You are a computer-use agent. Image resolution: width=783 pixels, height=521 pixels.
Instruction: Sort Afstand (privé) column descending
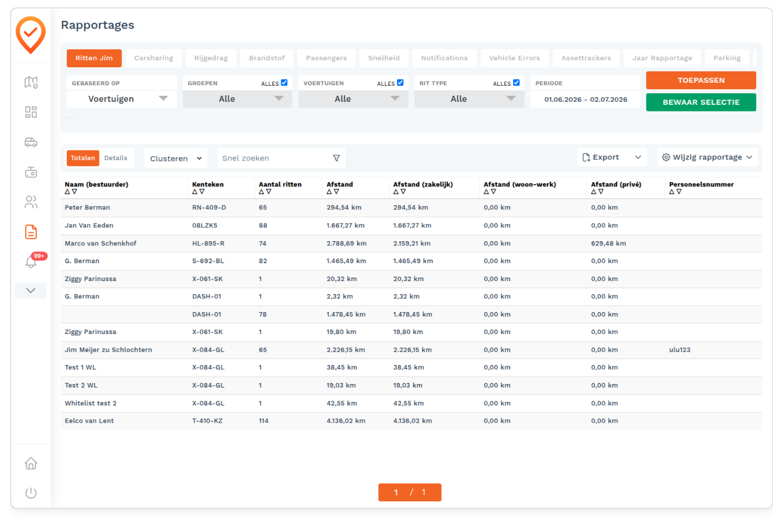coord(601,192)
